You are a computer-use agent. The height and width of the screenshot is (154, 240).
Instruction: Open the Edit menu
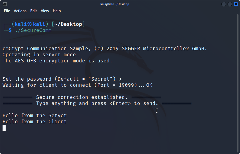(34, 11)
